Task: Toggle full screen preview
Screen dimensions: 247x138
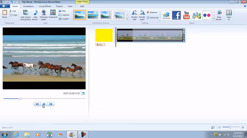Action: pos(83,94)
